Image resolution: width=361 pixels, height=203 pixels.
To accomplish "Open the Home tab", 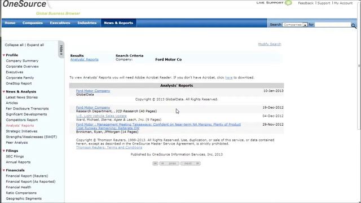I will 10,23.
